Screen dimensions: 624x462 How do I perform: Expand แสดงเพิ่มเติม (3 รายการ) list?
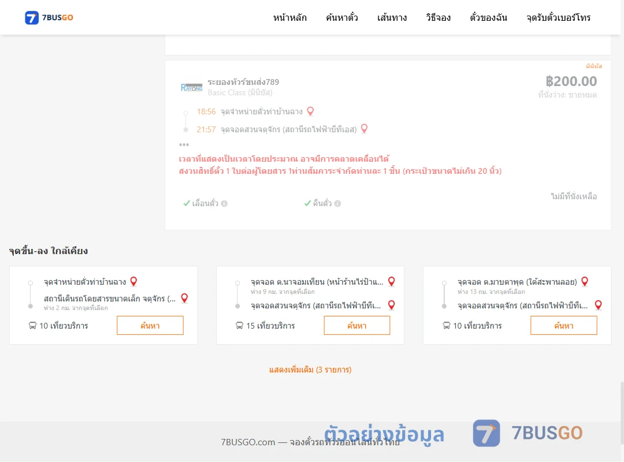(310, 370)
